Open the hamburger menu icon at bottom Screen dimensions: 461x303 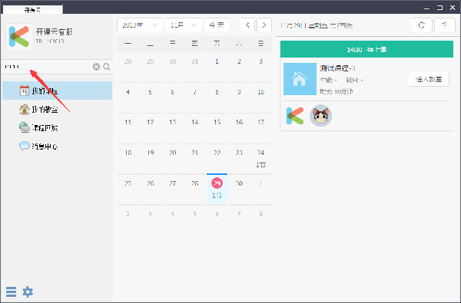pyautogui.click(x=12, y=291)
